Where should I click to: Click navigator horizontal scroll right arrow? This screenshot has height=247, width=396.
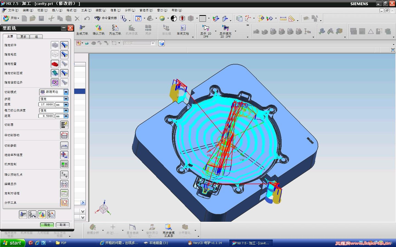pos(83,203)
